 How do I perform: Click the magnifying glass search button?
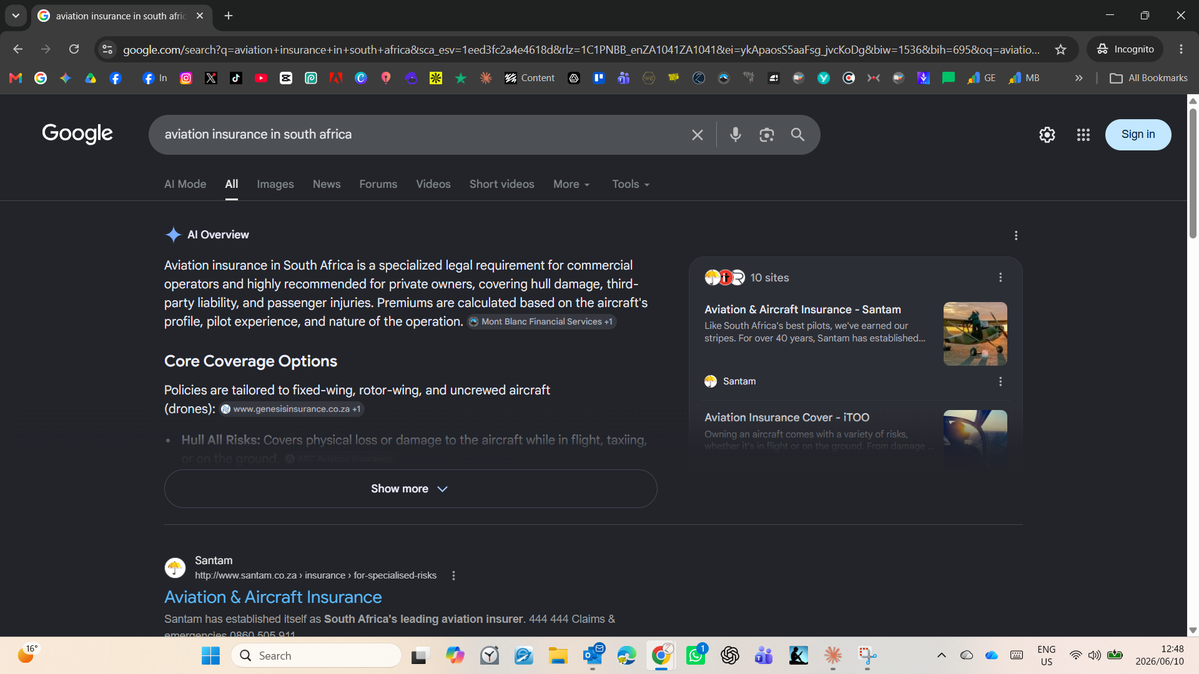[797, 135]
